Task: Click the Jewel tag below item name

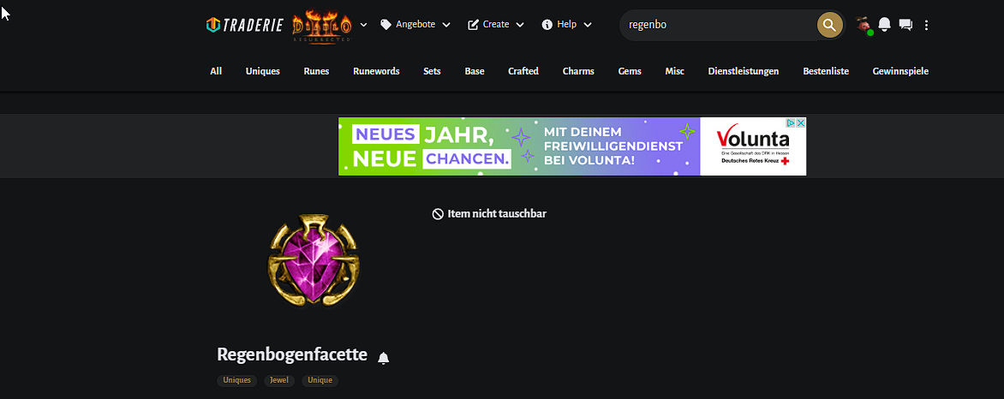Action: (x=279, y=380)
